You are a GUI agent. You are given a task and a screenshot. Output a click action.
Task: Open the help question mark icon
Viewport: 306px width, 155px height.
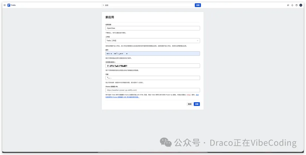297,5
